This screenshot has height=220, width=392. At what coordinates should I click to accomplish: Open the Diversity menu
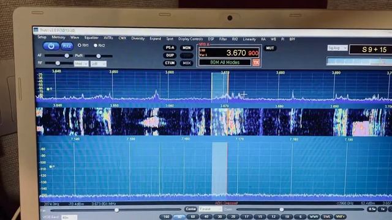click(138, 38)
